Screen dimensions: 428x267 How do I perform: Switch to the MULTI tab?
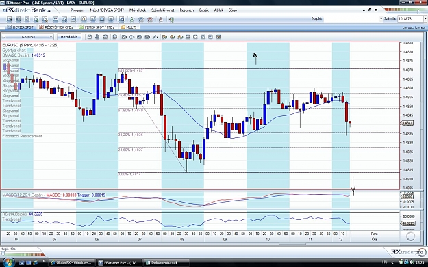(x=129, y=27)
